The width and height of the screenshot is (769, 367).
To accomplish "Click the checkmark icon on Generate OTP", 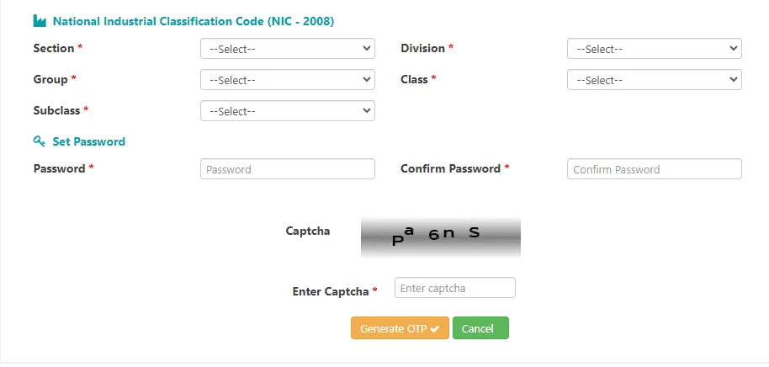I will [x=434, y=329].
